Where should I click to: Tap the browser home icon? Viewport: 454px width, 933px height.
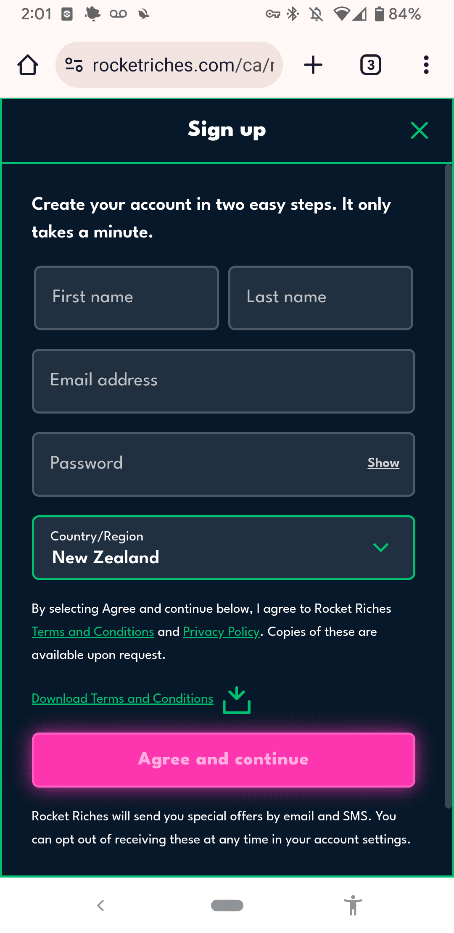pyautogui.click(x=28, y=65)
